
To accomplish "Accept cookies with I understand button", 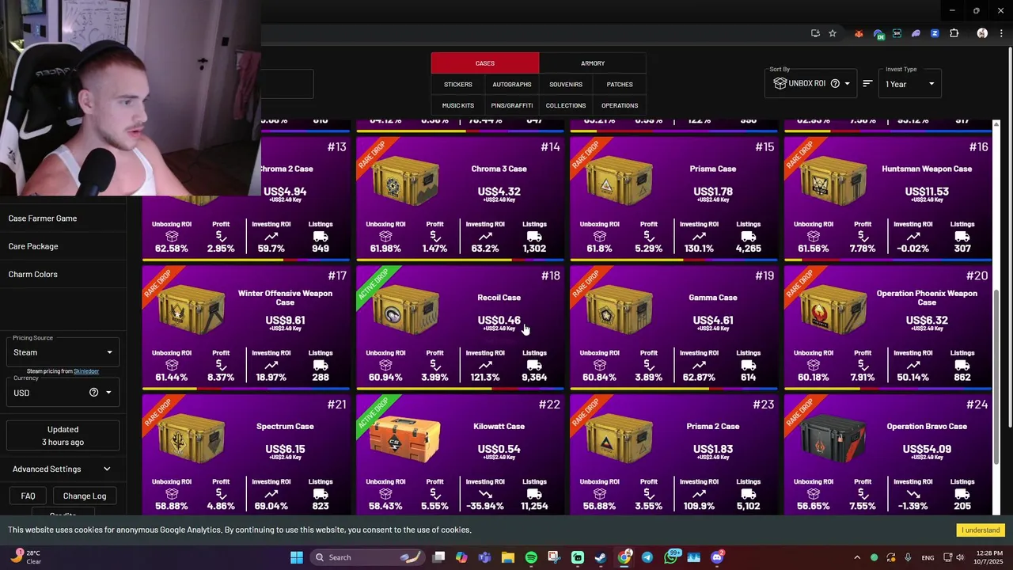I will click(x=981, y=530).
